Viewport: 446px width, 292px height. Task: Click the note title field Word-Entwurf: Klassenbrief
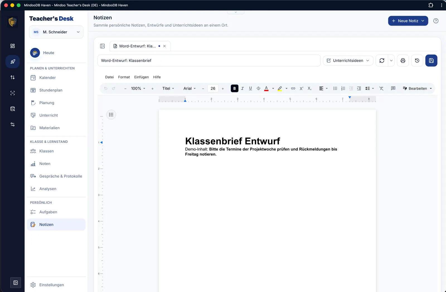coord(209,60)
